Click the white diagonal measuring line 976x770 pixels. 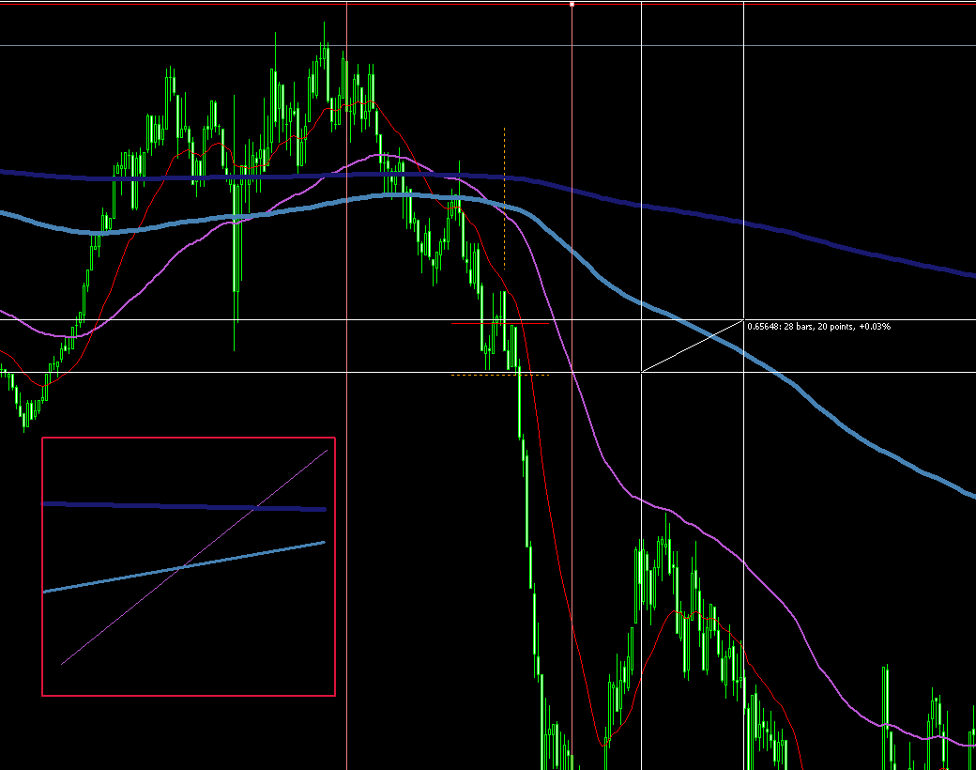(x=693, y=346)
